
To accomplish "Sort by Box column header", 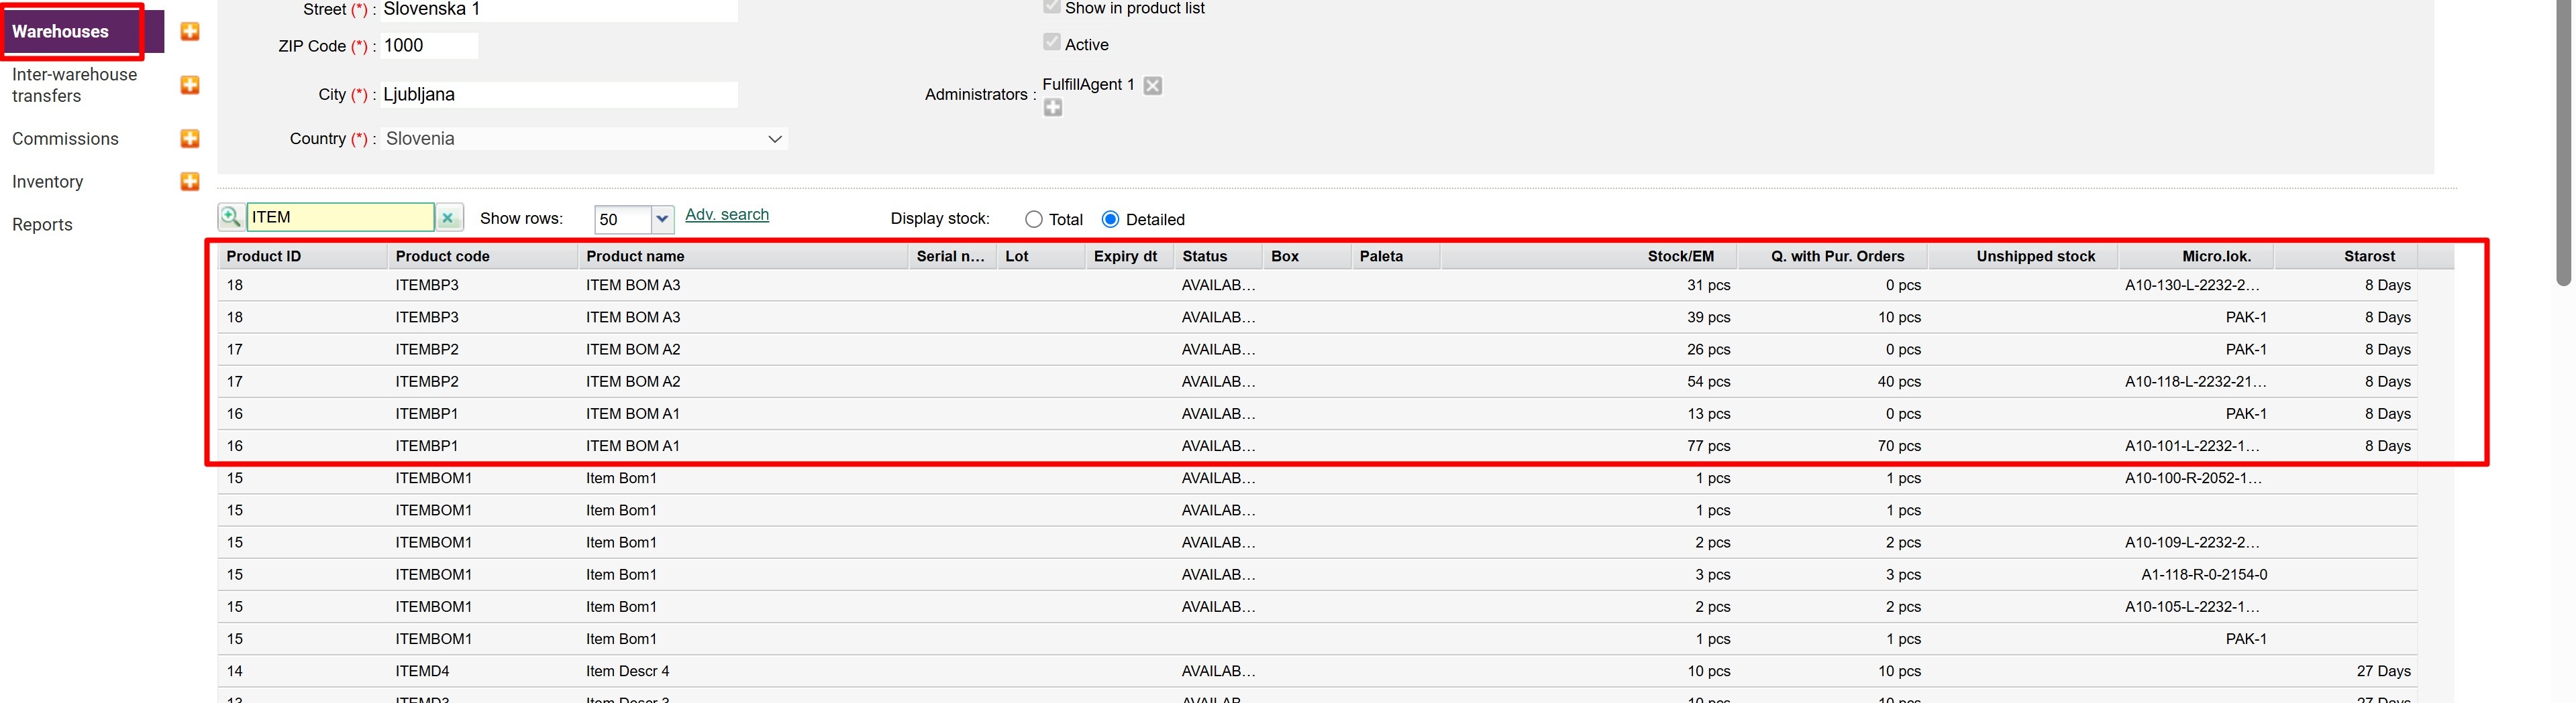I will [1307, 257].
